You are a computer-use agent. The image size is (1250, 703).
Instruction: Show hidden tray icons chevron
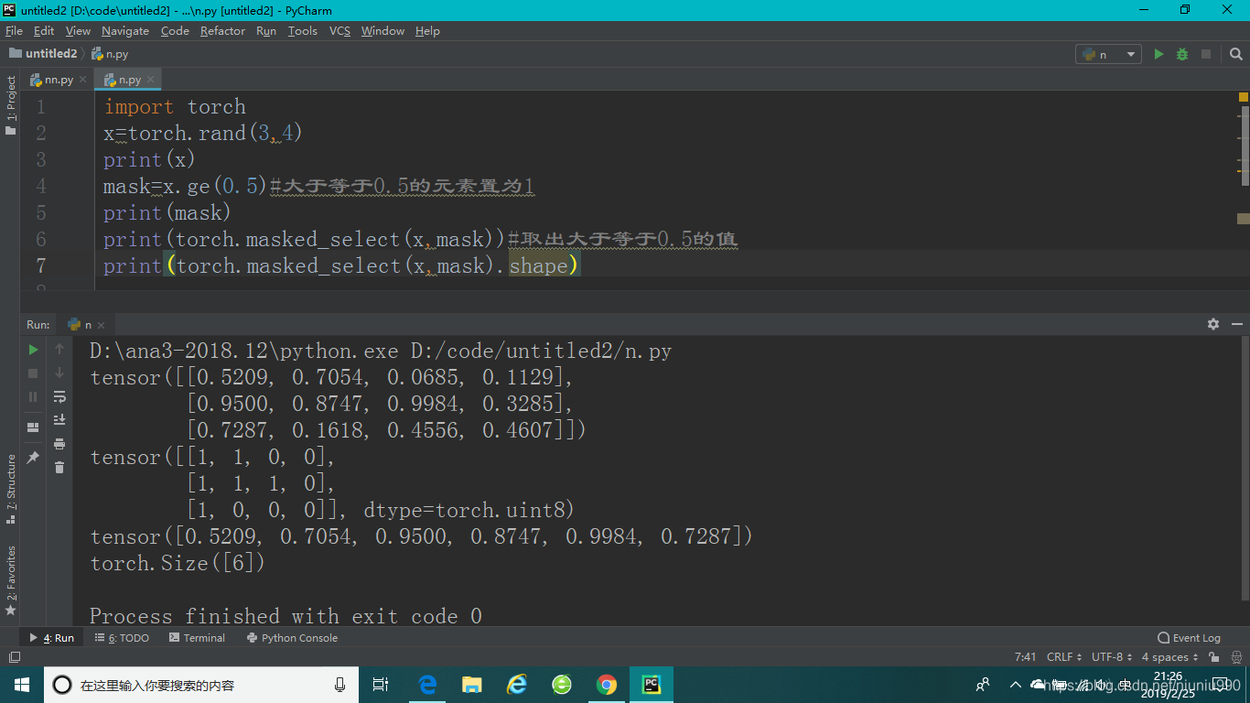[x=1015, y=685]
